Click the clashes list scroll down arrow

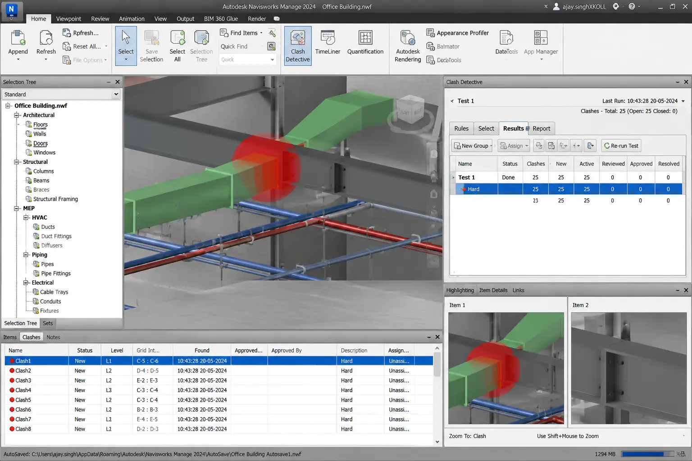click(x=437, y=442)
